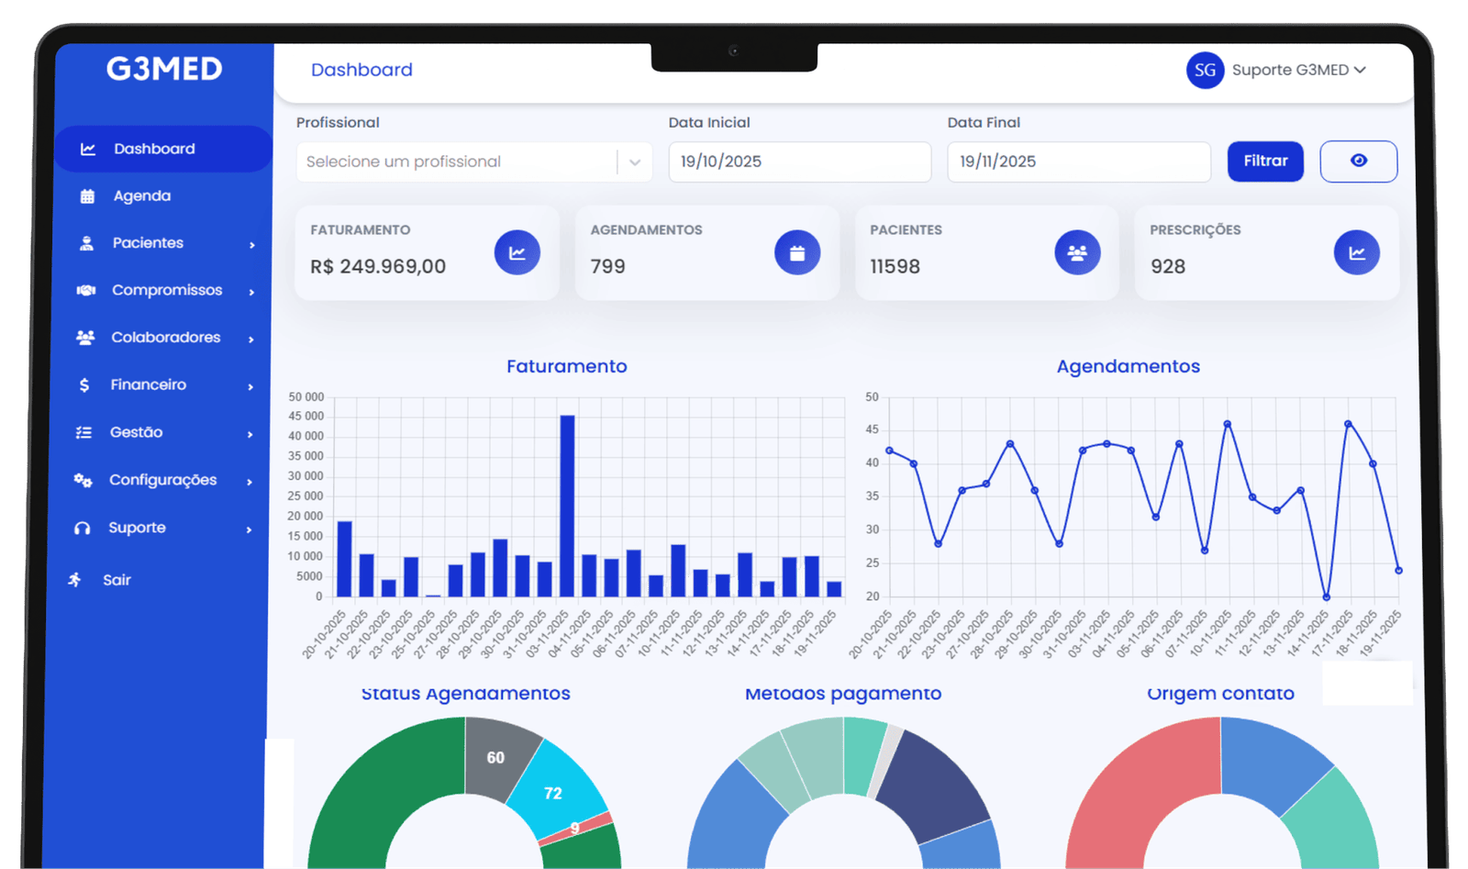Click the G3MED logo link

(x=164, y=69)
